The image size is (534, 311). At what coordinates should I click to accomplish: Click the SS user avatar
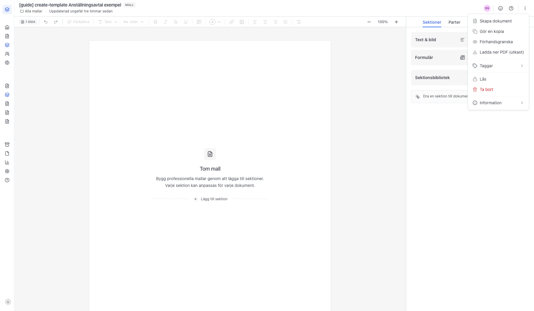click(487, 8)
